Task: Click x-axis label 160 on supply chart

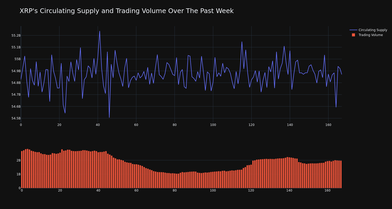Action: 328,125
